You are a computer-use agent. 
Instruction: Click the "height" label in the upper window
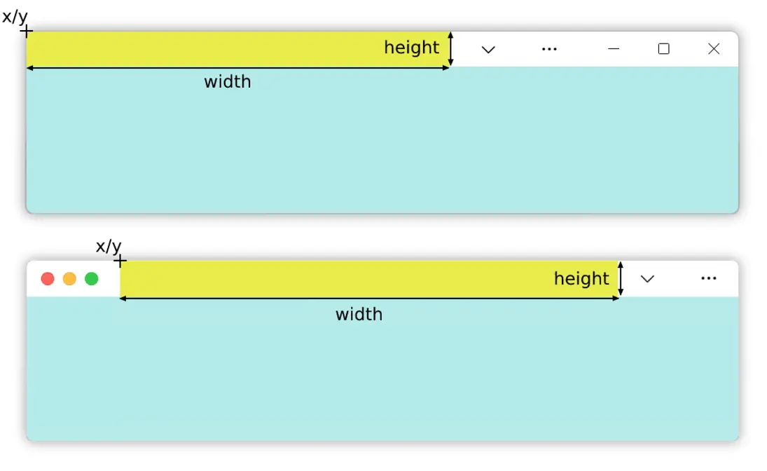[411, 48]
